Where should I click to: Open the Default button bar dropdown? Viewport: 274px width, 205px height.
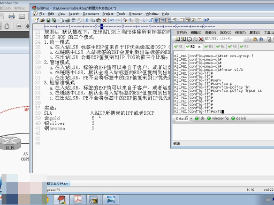click(191, 119)
